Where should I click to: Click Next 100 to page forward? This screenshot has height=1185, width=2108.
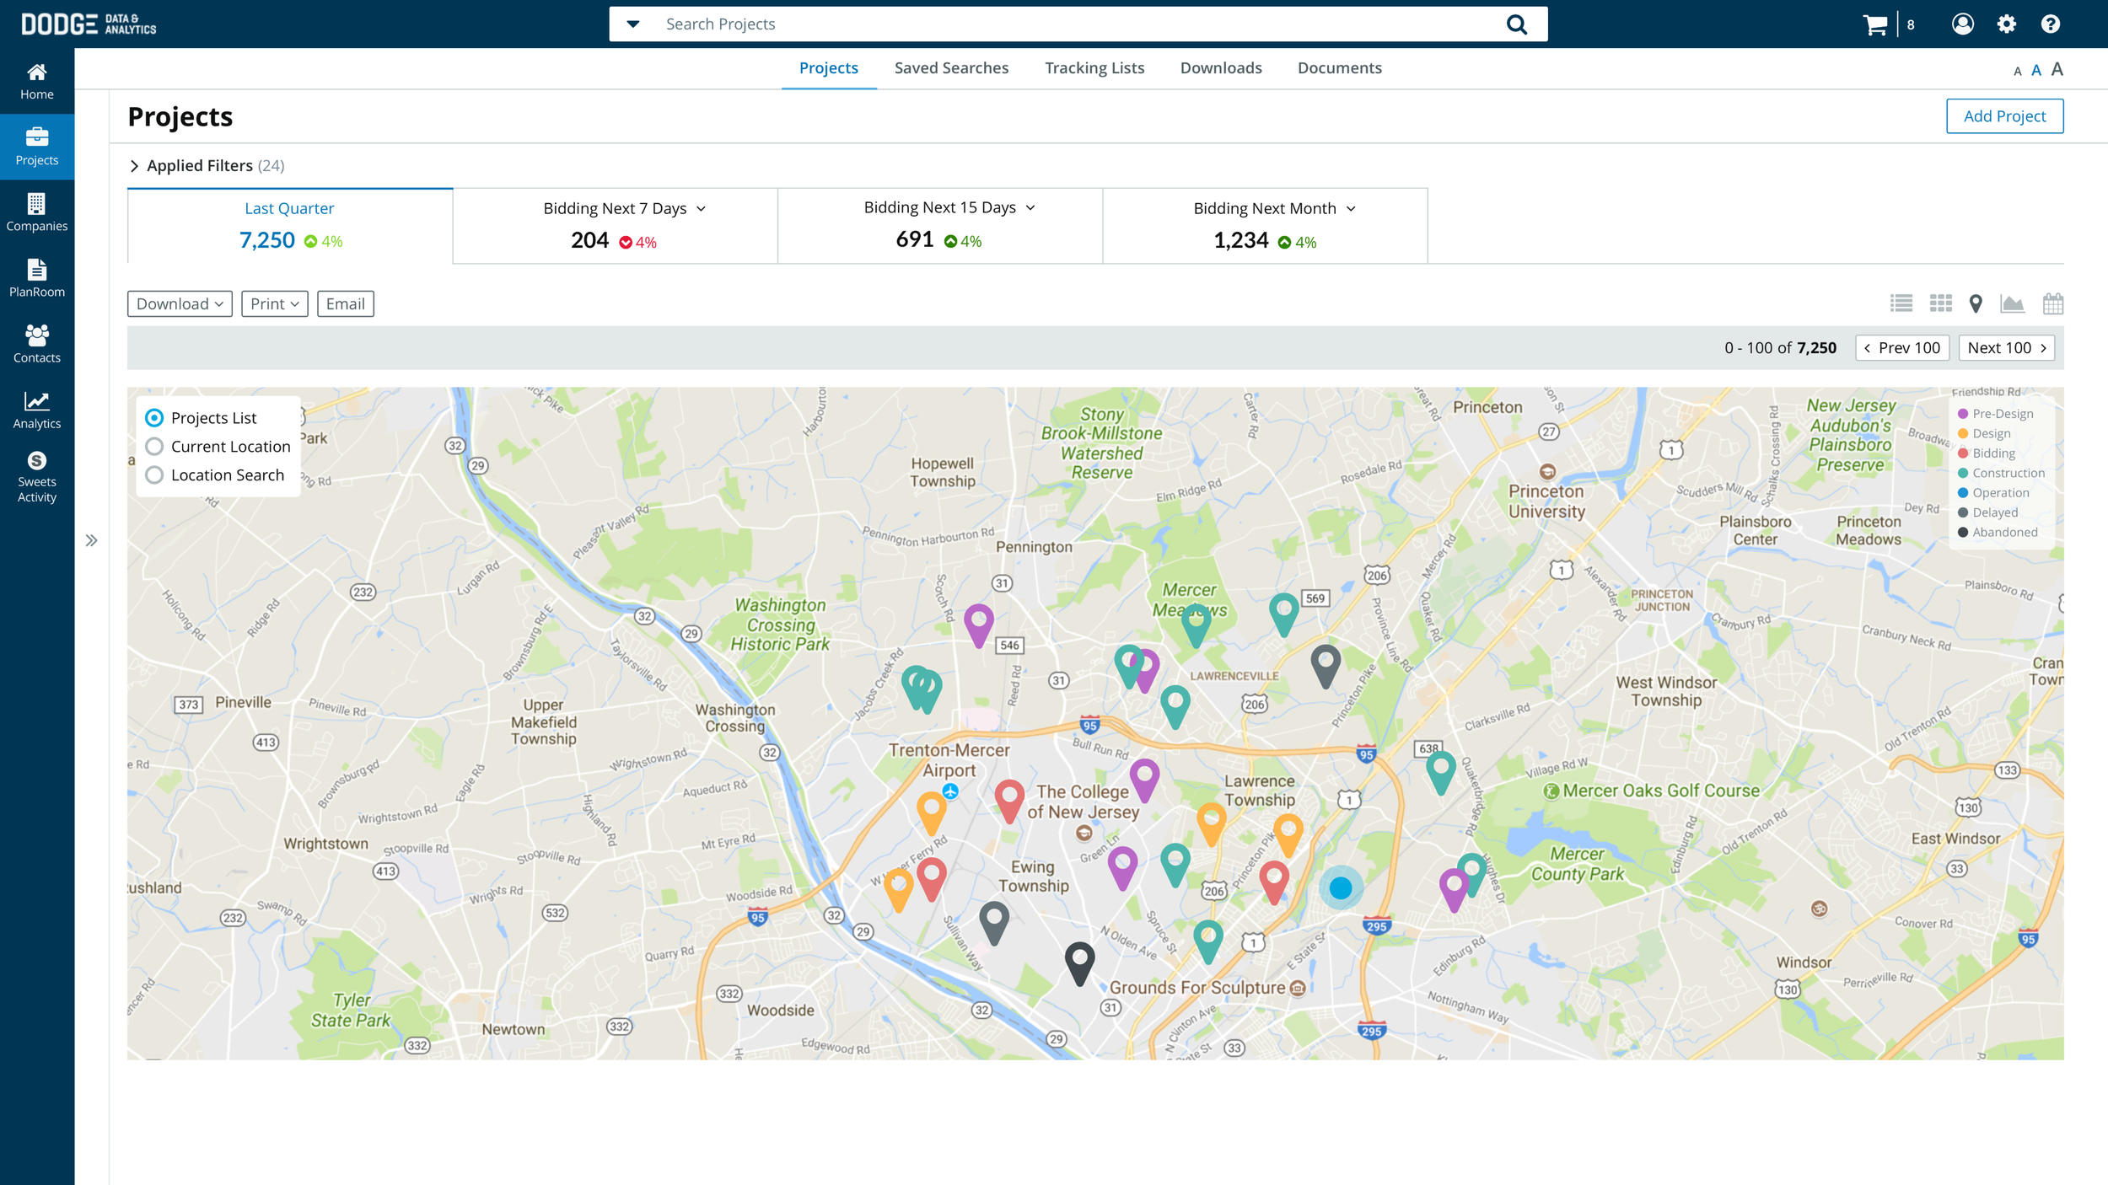click(x=2007, y=347)
